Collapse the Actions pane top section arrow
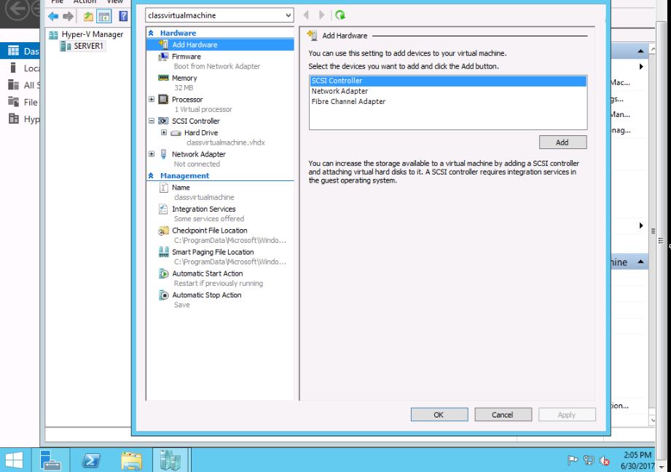Screen dimensions: 671x472 (640, 51)
